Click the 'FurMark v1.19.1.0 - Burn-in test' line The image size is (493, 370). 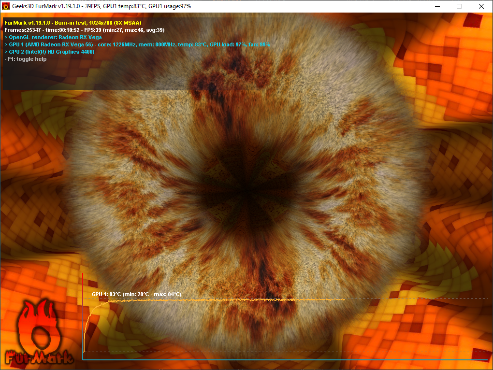[73, 23]
